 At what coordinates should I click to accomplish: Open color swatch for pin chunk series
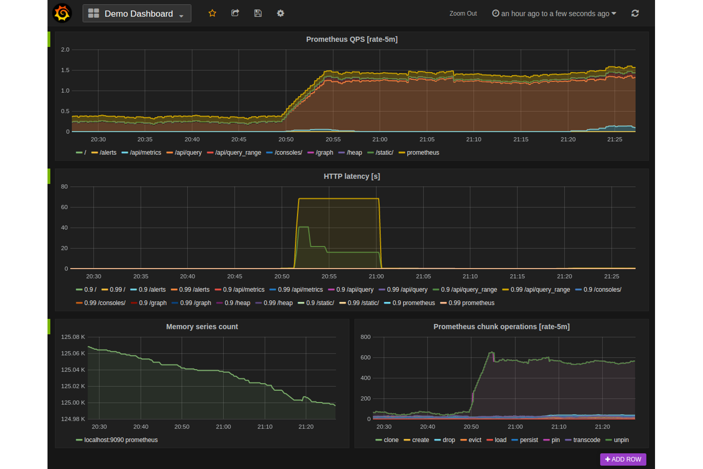click(x=546, y=440)
